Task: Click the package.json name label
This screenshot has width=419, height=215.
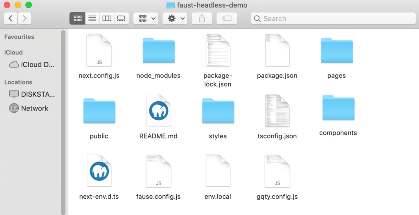Action: (277, 76)
